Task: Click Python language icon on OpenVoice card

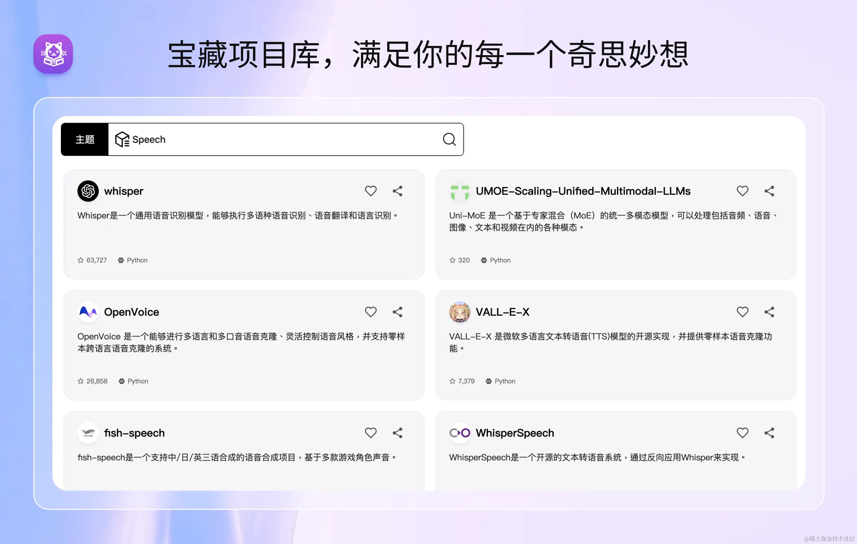Action: coord(122,381)
